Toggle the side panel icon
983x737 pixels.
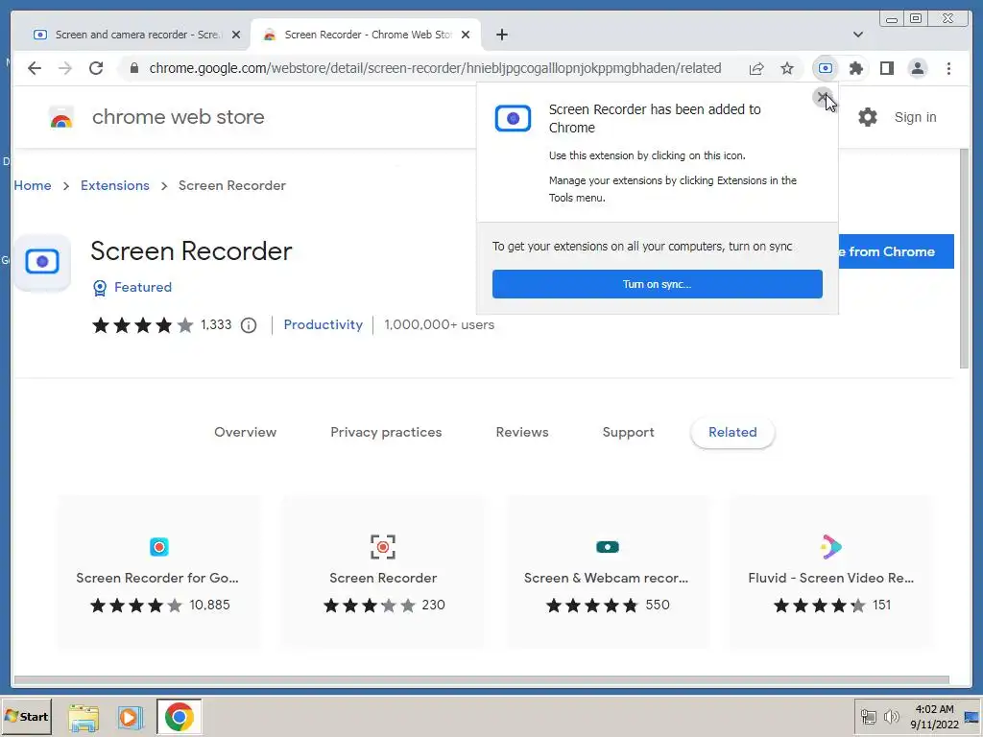(887, 68)
